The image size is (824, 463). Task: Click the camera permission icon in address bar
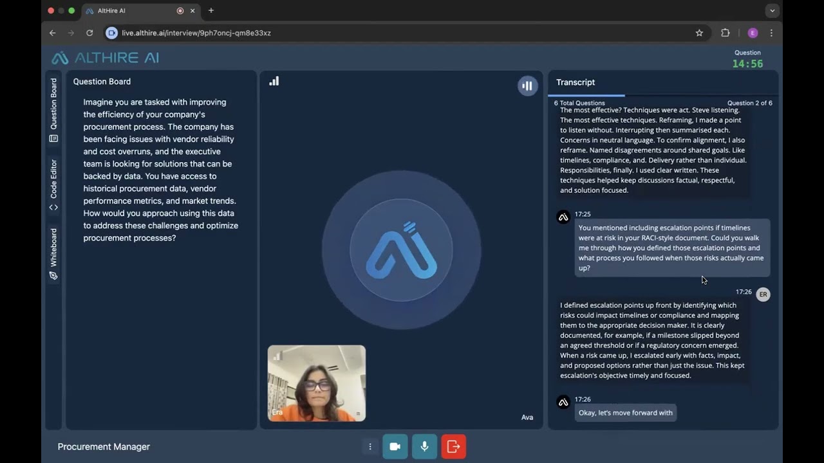click(112, 33)
